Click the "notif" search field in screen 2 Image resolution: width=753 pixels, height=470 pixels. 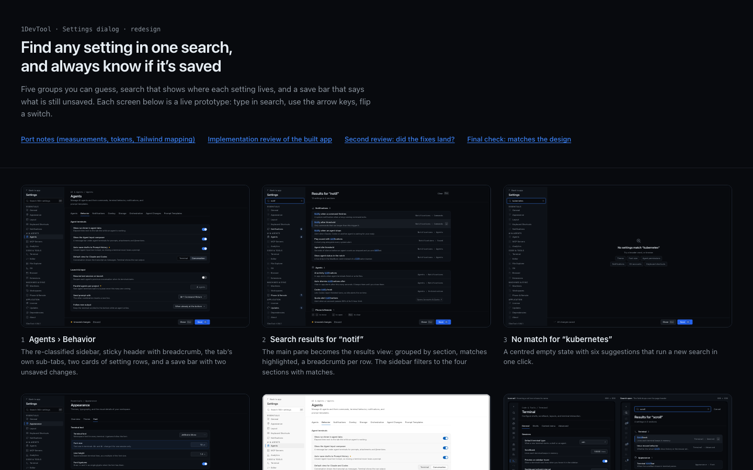pyautogui.click(x=284, y=201)
